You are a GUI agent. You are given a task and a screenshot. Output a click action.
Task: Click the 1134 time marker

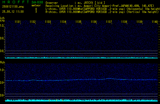[x=63, y=22]
